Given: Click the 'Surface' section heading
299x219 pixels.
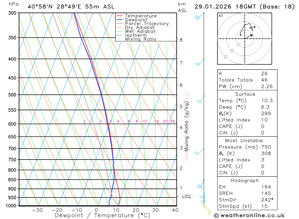Looking at the screenshot, I should coord(245,94).
